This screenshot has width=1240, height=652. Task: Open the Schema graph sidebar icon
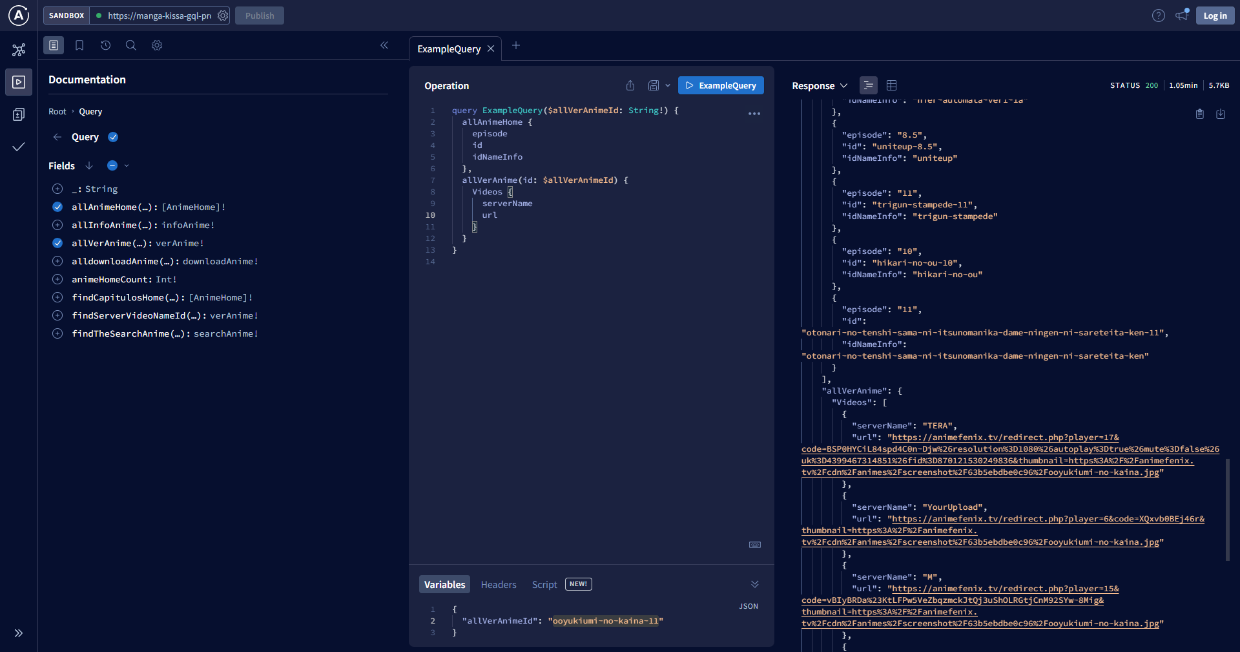tap(19, 50)
